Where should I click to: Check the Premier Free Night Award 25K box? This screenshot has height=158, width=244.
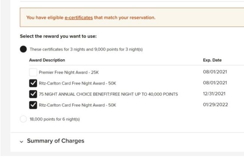33,72
